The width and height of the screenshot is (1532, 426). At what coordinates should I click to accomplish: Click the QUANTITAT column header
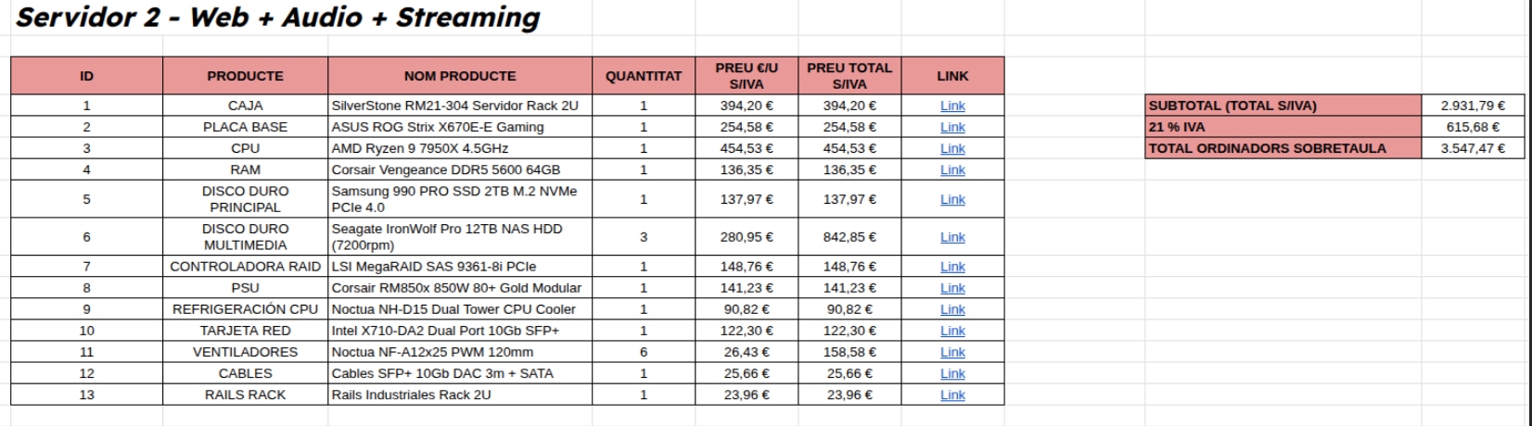(x=643, y=76)
